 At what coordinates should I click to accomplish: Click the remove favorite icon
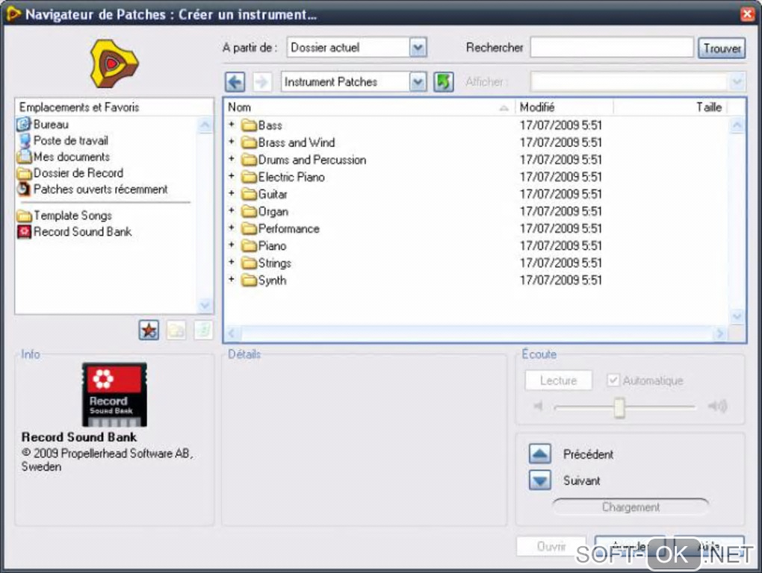(x=203, y=331)
